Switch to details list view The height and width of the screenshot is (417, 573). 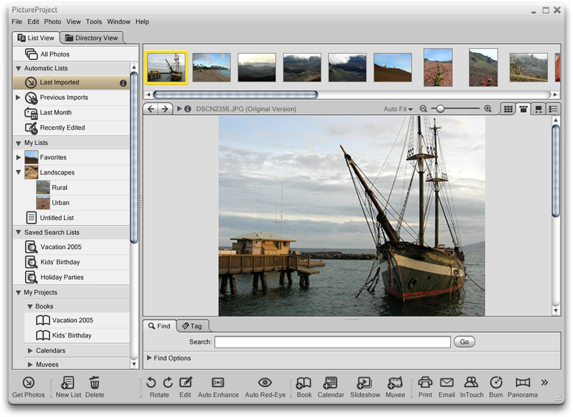tap(553, 109)
